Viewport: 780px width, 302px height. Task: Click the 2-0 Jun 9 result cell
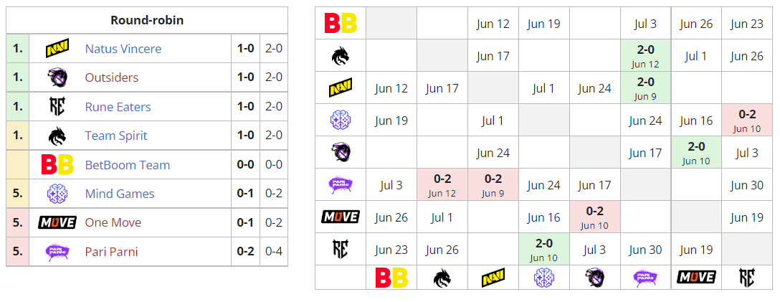tap(645, 88)
